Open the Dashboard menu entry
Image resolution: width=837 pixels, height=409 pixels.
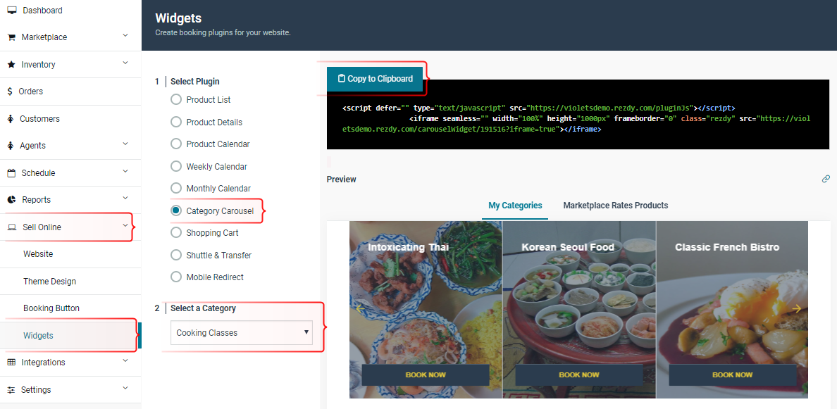click(x=70, y=11)
